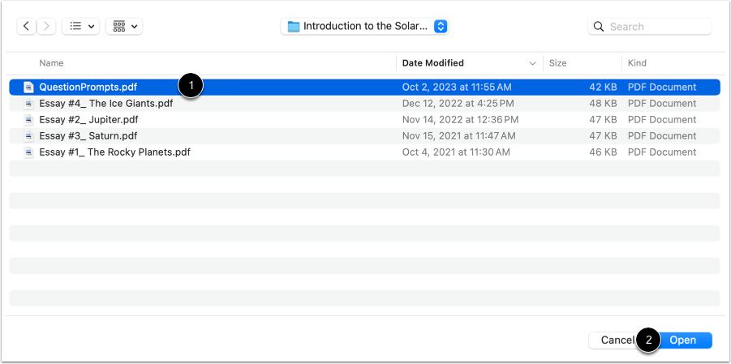Go back with the left chevron button
The height and width of the screenshot is (364, 731).
click(x=27, y=26)
